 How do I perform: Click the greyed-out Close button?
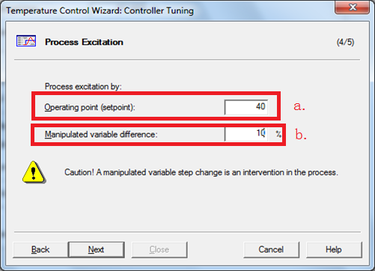[x=159, y=249]
